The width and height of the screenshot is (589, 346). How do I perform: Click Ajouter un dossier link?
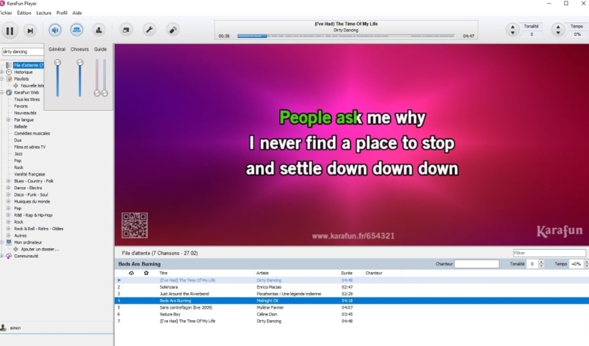[x=39, y=249]
